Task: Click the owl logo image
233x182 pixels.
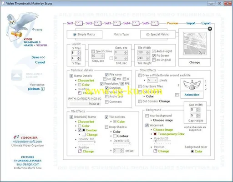Action: (21, 26)
